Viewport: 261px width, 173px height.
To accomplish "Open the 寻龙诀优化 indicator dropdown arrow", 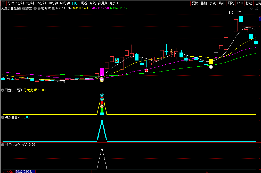I will click(3, 145).
